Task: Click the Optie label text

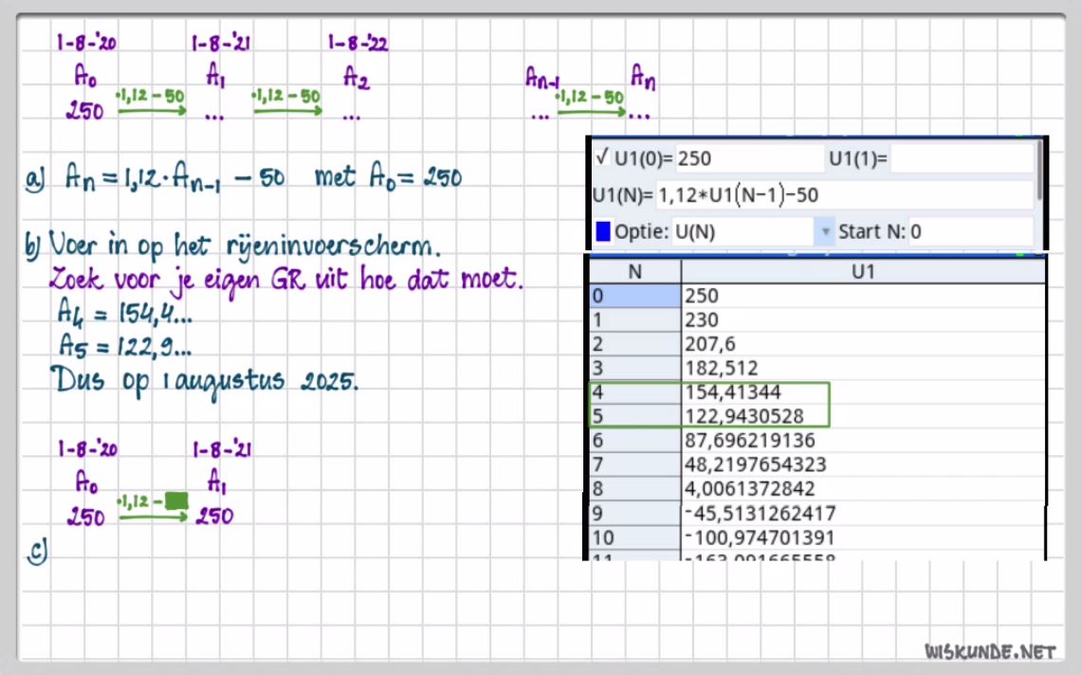Action: (x=641, y=232)
